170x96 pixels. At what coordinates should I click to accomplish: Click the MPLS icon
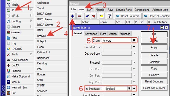point(8,16)
